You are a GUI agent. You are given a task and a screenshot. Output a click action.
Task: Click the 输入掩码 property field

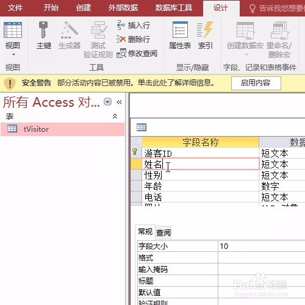pos(262,269)
